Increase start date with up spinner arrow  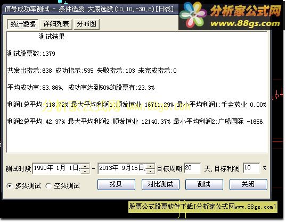(85, 166)
